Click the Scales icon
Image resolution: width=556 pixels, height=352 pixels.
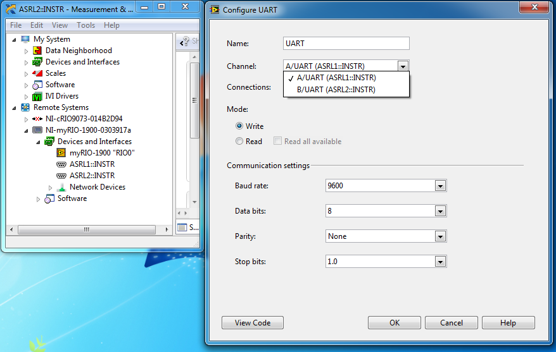click(x=37, y=73)
